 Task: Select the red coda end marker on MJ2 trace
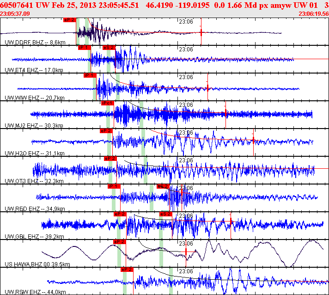pyautogui.click(x=225, y=113)
